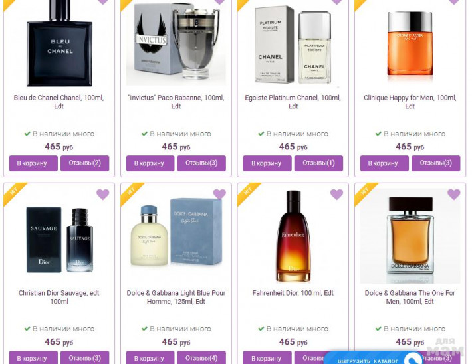Open reviews (1) for Egoiste Platinum
Screen dimensions: 472x364
coord(319,163)
